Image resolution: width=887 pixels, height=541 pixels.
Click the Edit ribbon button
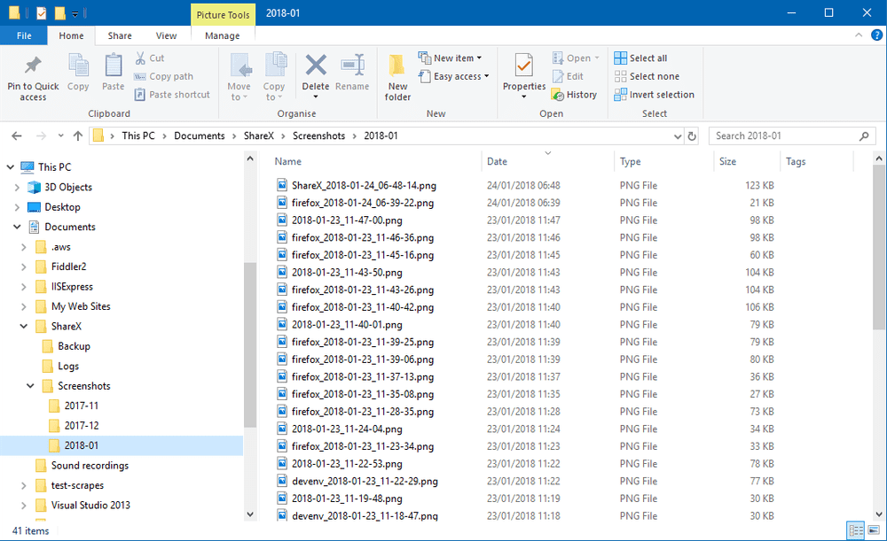[x=568, y=76]
